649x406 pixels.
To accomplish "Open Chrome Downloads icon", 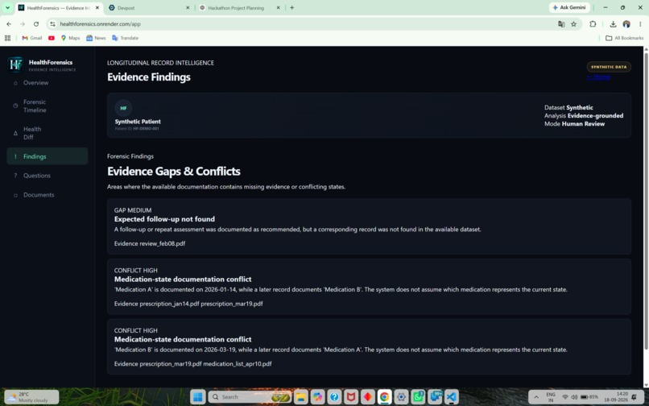I will tap(613, 24).
